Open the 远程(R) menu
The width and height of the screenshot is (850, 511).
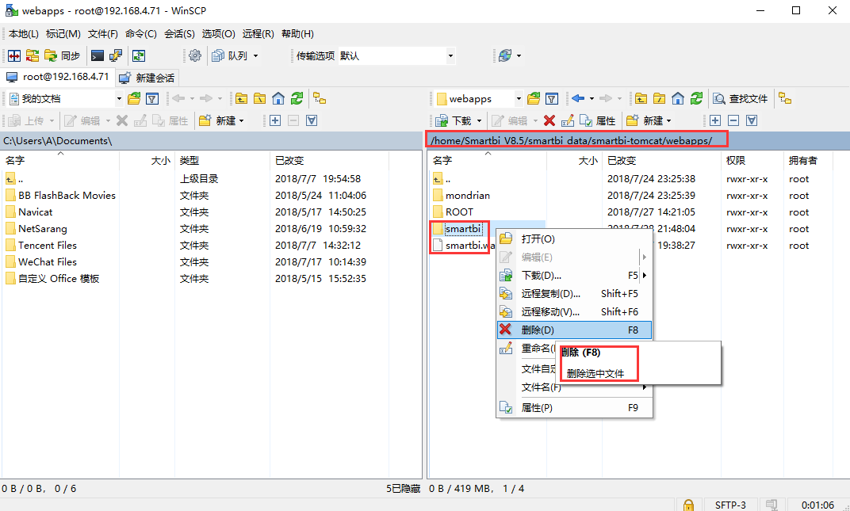tap(258, 33)
